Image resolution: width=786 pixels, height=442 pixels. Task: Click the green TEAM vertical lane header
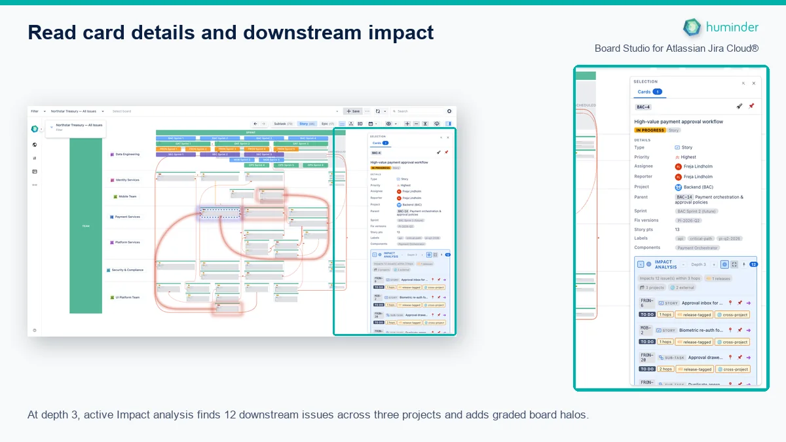(86, 226)
